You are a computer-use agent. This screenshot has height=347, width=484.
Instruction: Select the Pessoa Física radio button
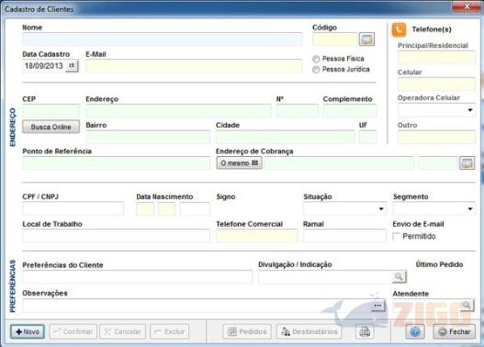pyautogui.click(x=316, y=59)
